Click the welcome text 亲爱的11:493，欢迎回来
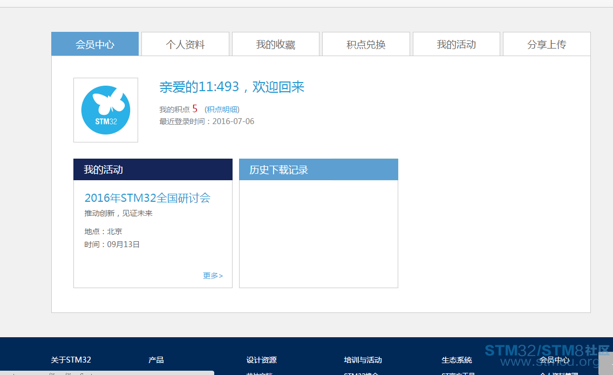The width and height of the screenshot is (613, 375). point(231,87)
